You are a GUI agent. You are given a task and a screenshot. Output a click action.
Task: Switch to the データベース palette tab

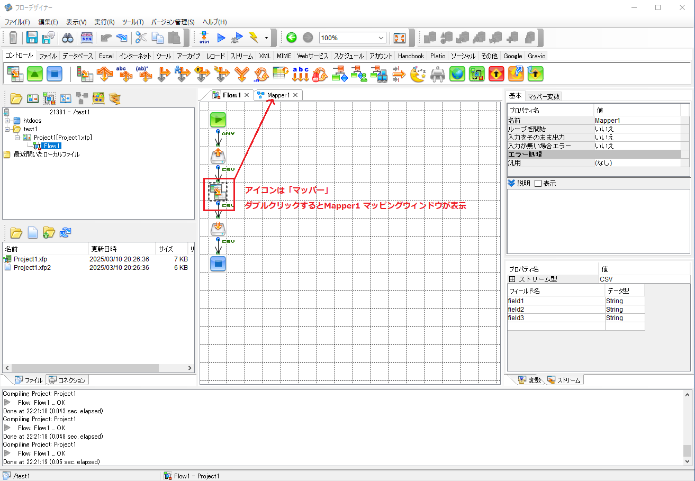[x=77, y=56]
